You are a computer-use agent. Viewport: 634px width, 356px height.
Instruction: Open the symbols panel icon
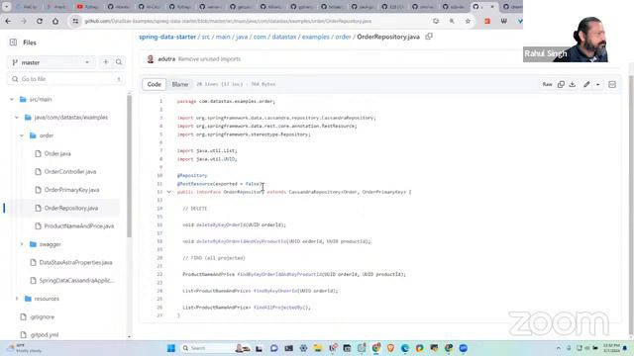tap(612, 84)
